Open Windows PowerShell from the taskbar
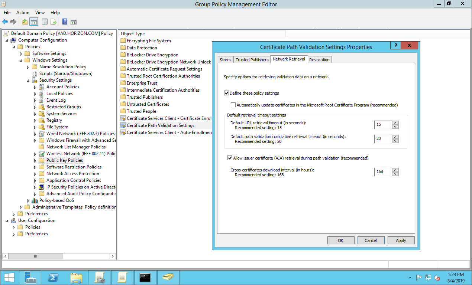This screenshot has height=285, width=472. (x=53, y=278)
